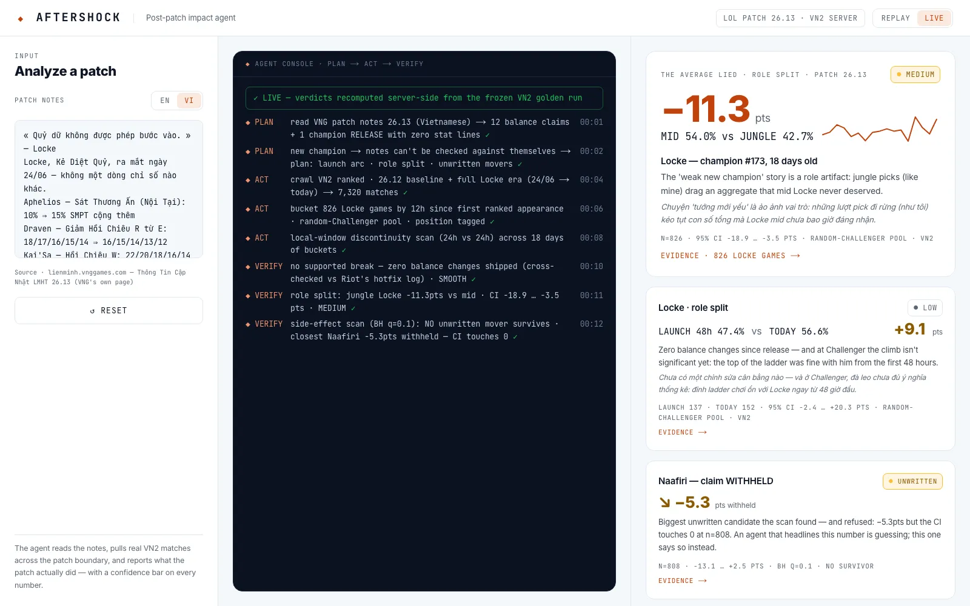
Task: Select VERIFY step at 00:10
Action: 424,273
